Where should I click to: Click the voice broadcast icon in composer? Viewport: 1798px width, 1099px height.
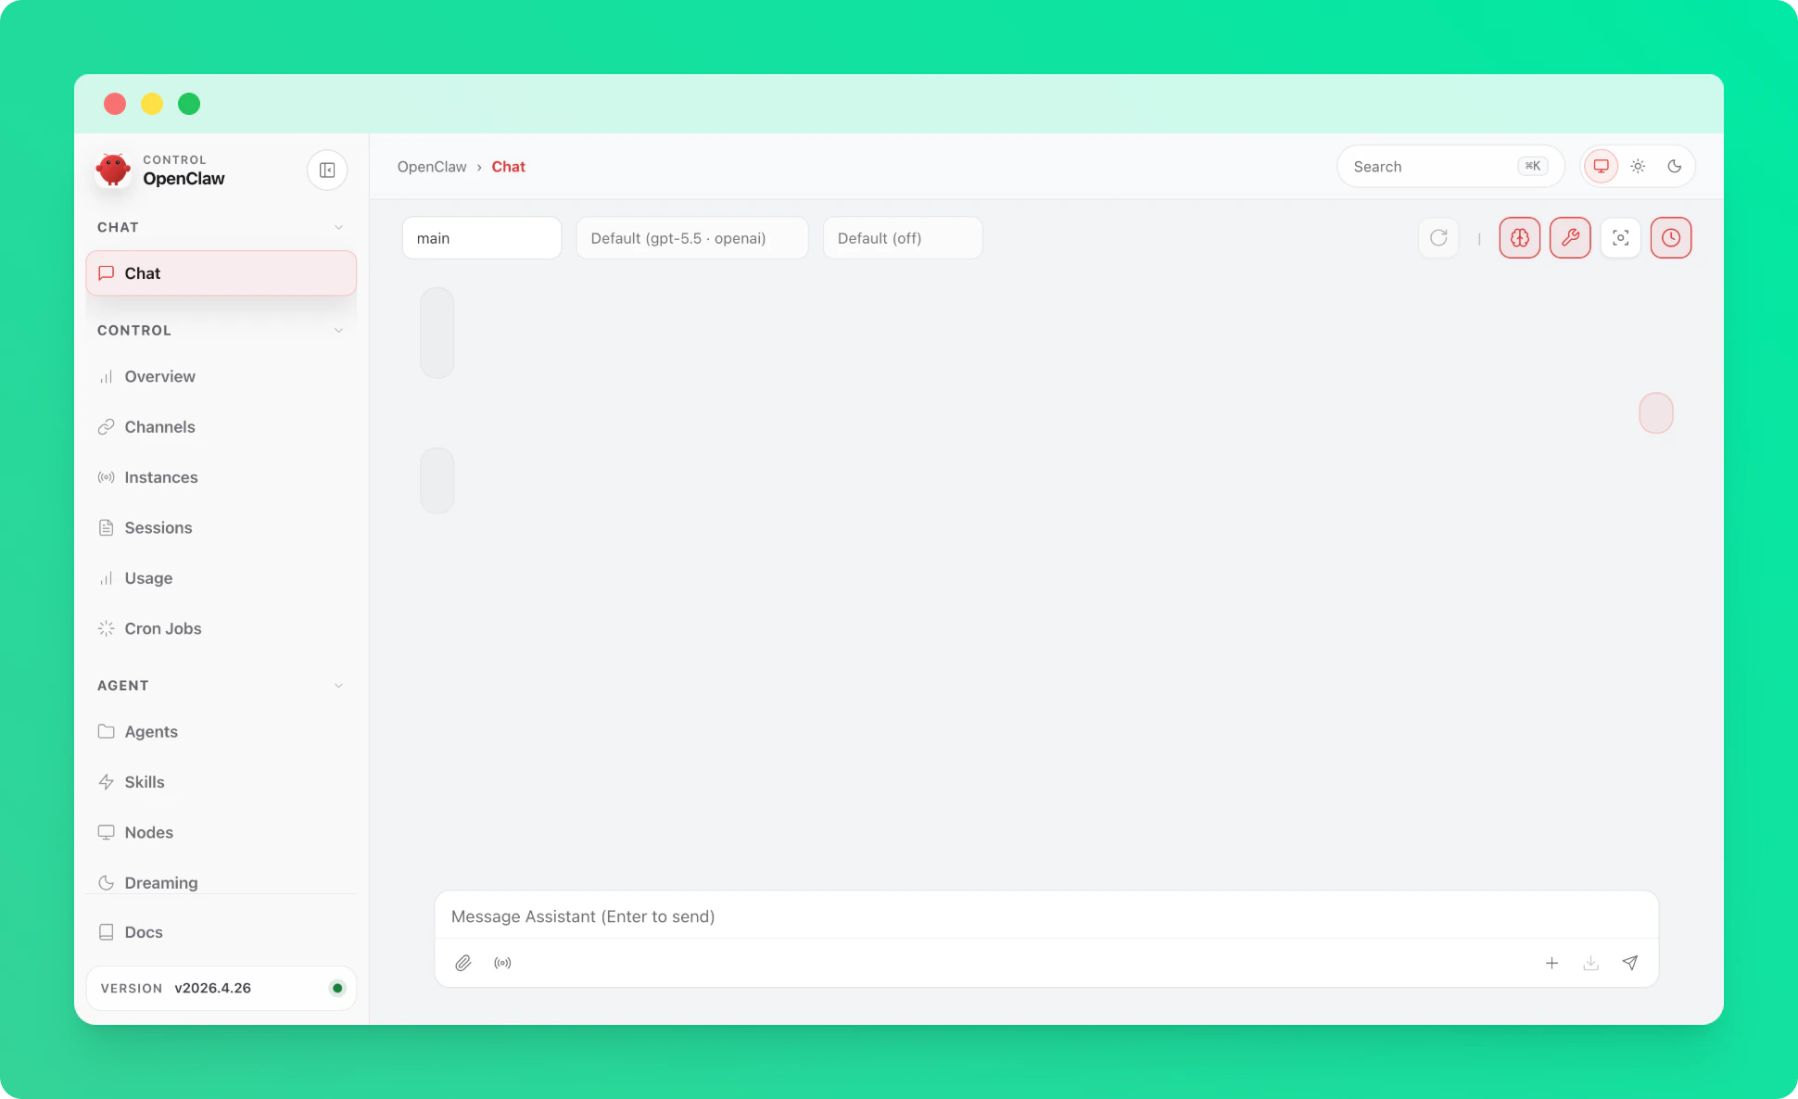pyautogui.click(x=502, y=963)
